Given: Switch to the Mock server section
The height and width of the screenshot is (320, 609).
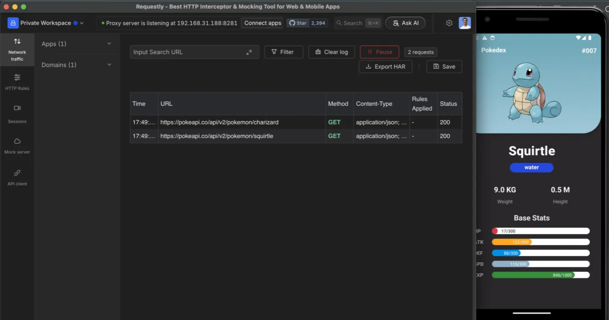Looking at the screenshot, I should [x=17, y=145].
